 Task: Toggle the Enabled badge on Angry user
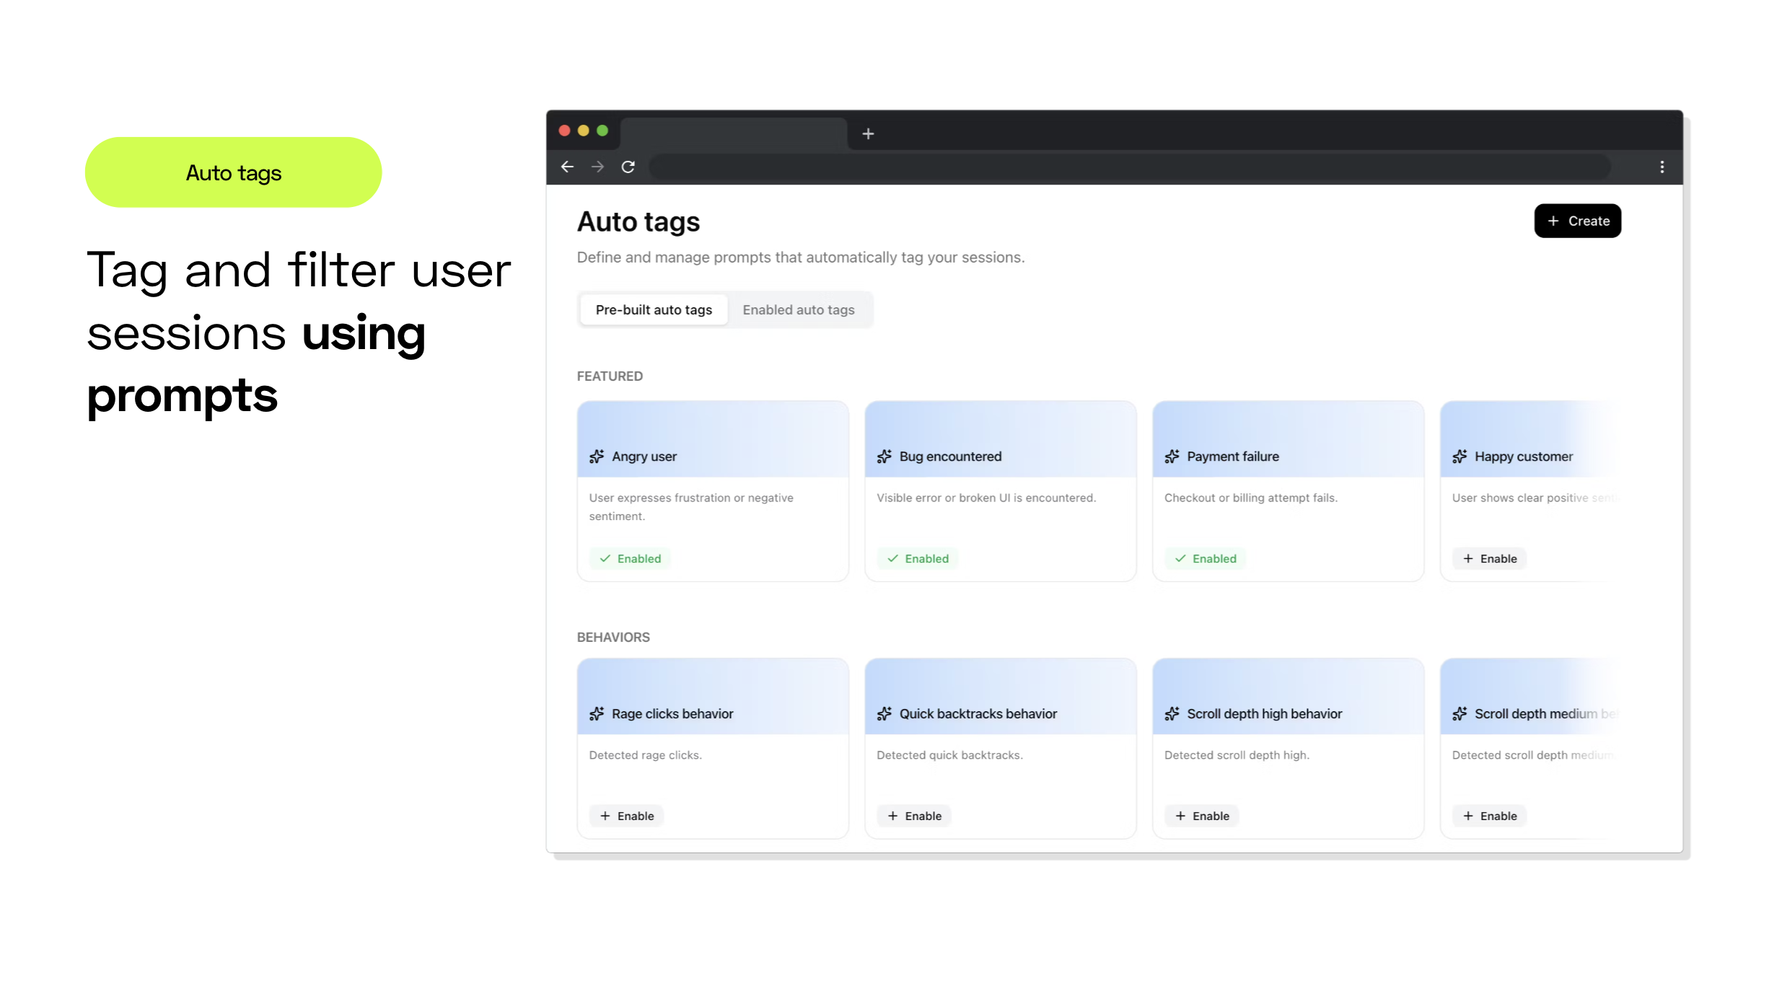(x=630, y=558)
